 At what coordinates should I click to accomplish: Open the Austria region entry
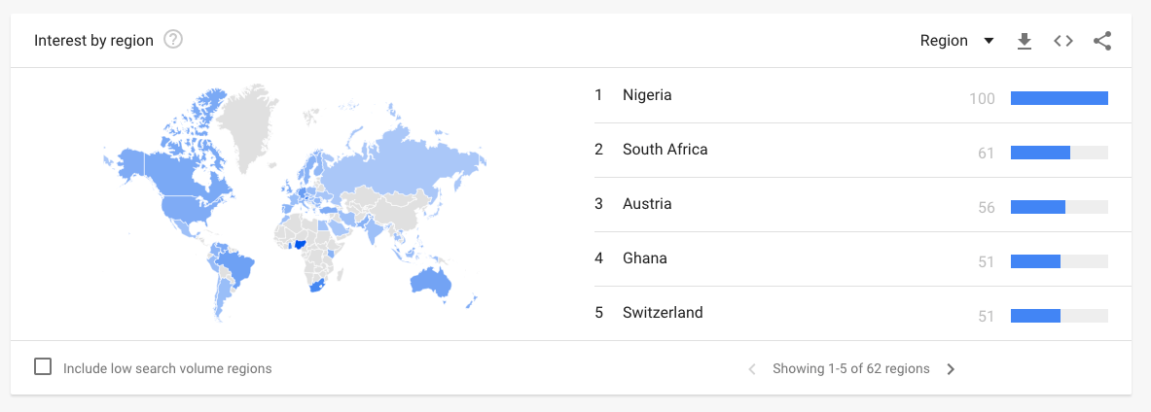tap(647, 204)
